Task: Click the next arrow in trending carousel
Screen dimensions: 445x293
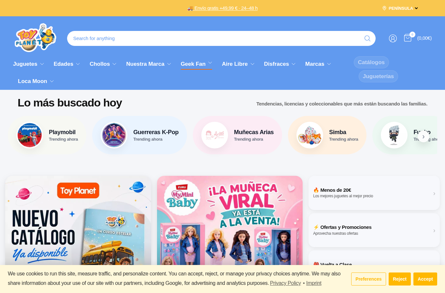Action: (x=423, y=136)
